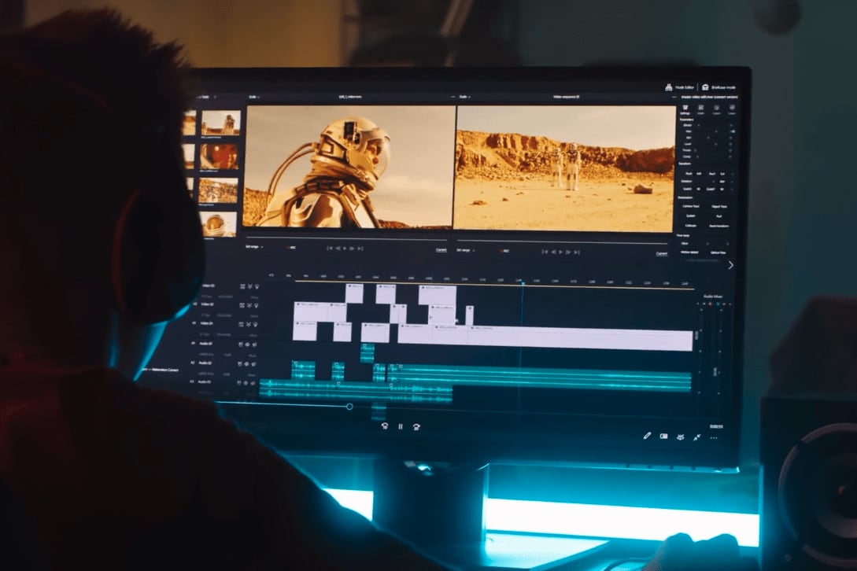Click the play button under the right viewer
The image size is (857, 571).
(560, 252)
